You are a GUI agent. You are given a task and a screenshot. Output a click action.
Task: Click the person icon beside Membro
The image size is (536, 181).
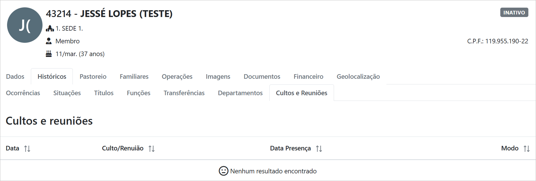[x=49, y=41]
